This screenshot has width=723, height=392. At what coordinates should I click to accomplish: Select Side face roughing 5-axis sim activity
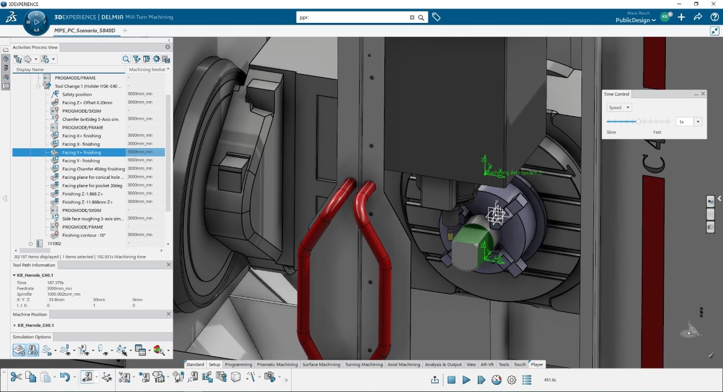click(93, 219)
